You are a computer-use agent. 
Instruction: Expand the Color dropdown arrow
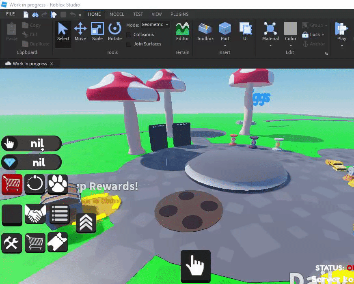tap(291, 46)
